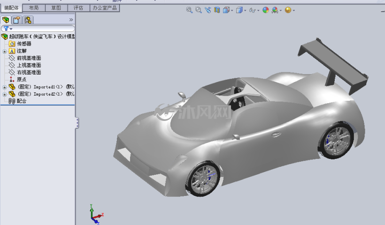The height and width of the screenshot is (225, 385).
Task: Click the View Orientation cube icon
Action: 226,10
